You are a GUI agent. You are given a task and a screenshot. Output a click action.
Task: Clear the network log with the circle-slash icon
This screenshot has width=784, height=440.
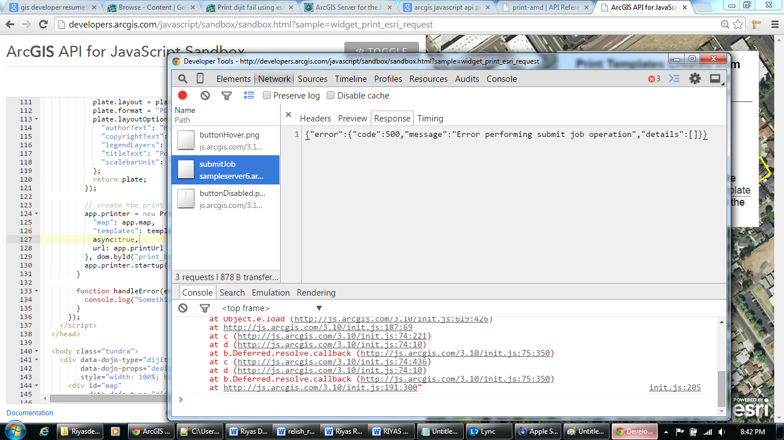tap(205, 96)
